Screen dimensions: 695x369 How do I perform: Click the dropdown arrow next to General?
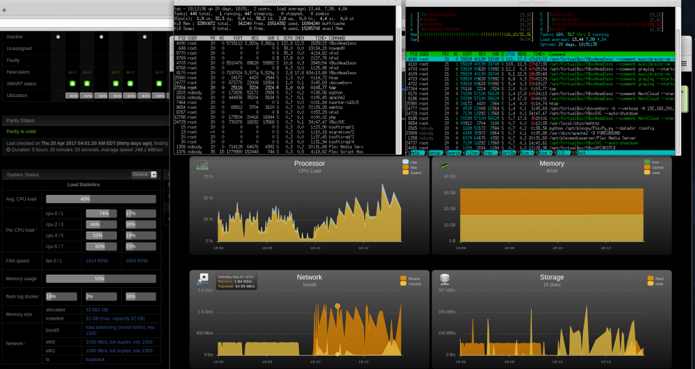point(154,174)
